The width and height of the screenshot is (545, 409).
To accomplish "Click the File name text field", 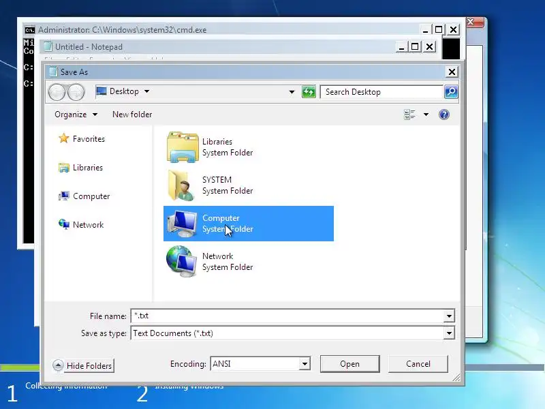I will pos(287,316).
